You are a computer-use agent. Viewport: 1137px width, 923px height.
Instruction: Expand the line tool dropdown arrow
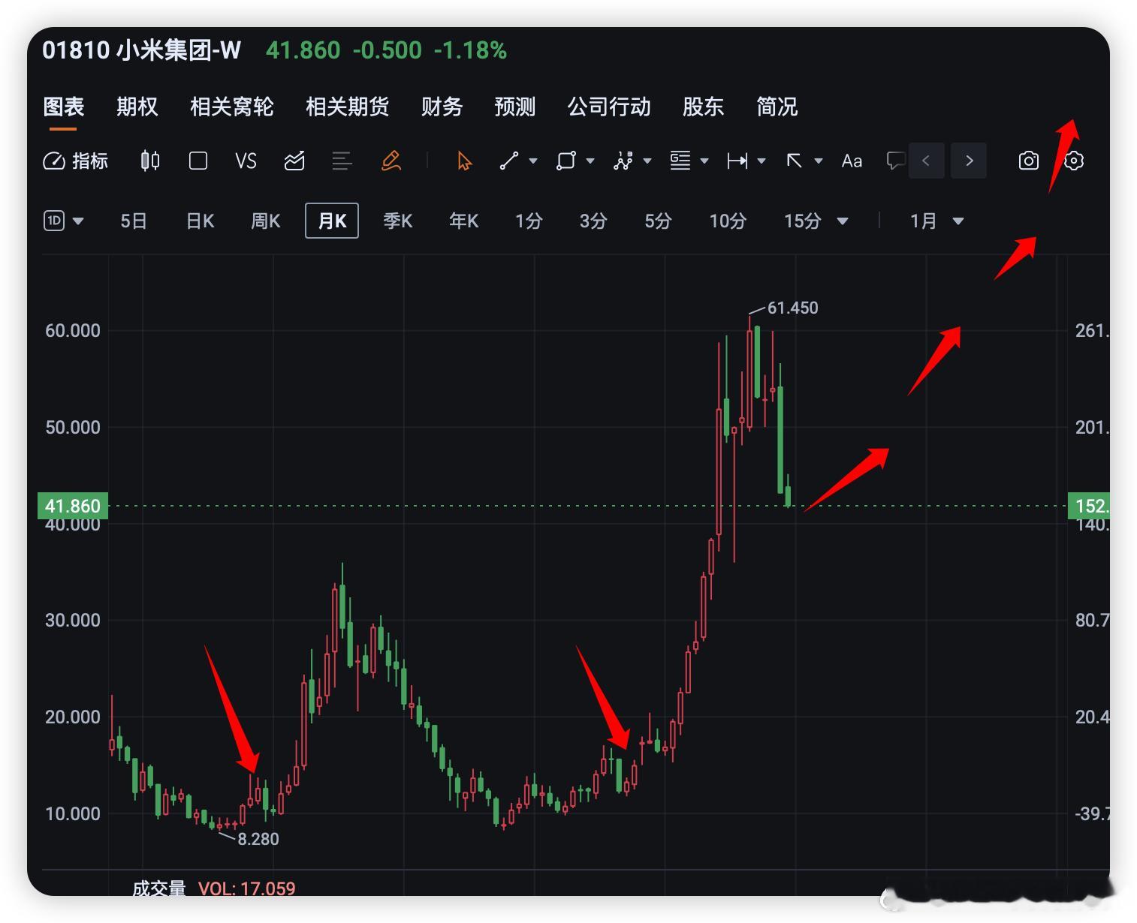pyautogui.click(x=533, y=161)
